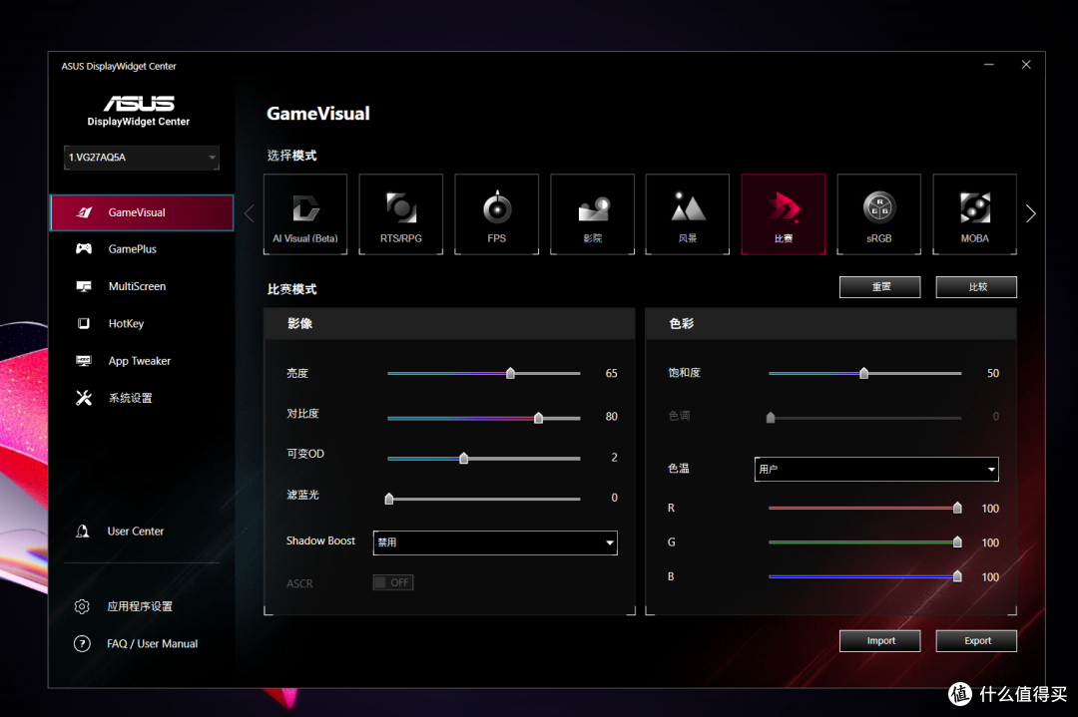Click the GamePlus gamepad icon
The image size is (1078, 717).
click(84, 248)
